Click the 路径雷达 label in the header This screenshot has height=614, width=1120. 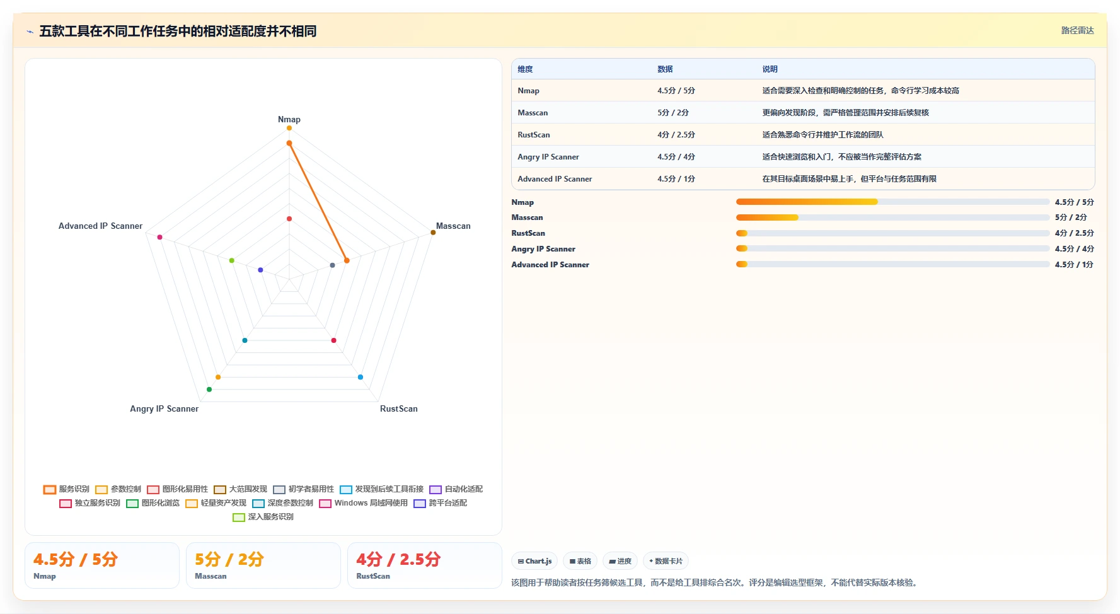1077,30
